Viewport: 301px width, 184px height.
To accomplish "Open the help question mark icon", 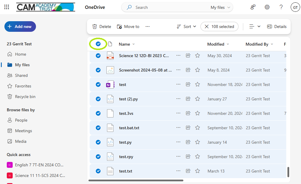I will coord(281,7).
